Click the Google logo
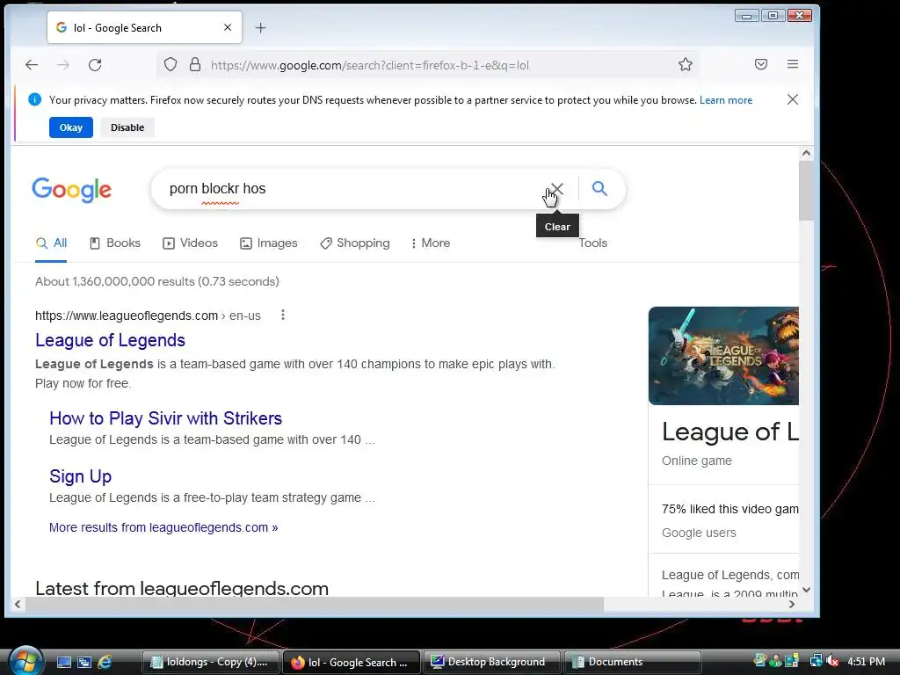This screenshot has height=675, width=900. [72, 190]
